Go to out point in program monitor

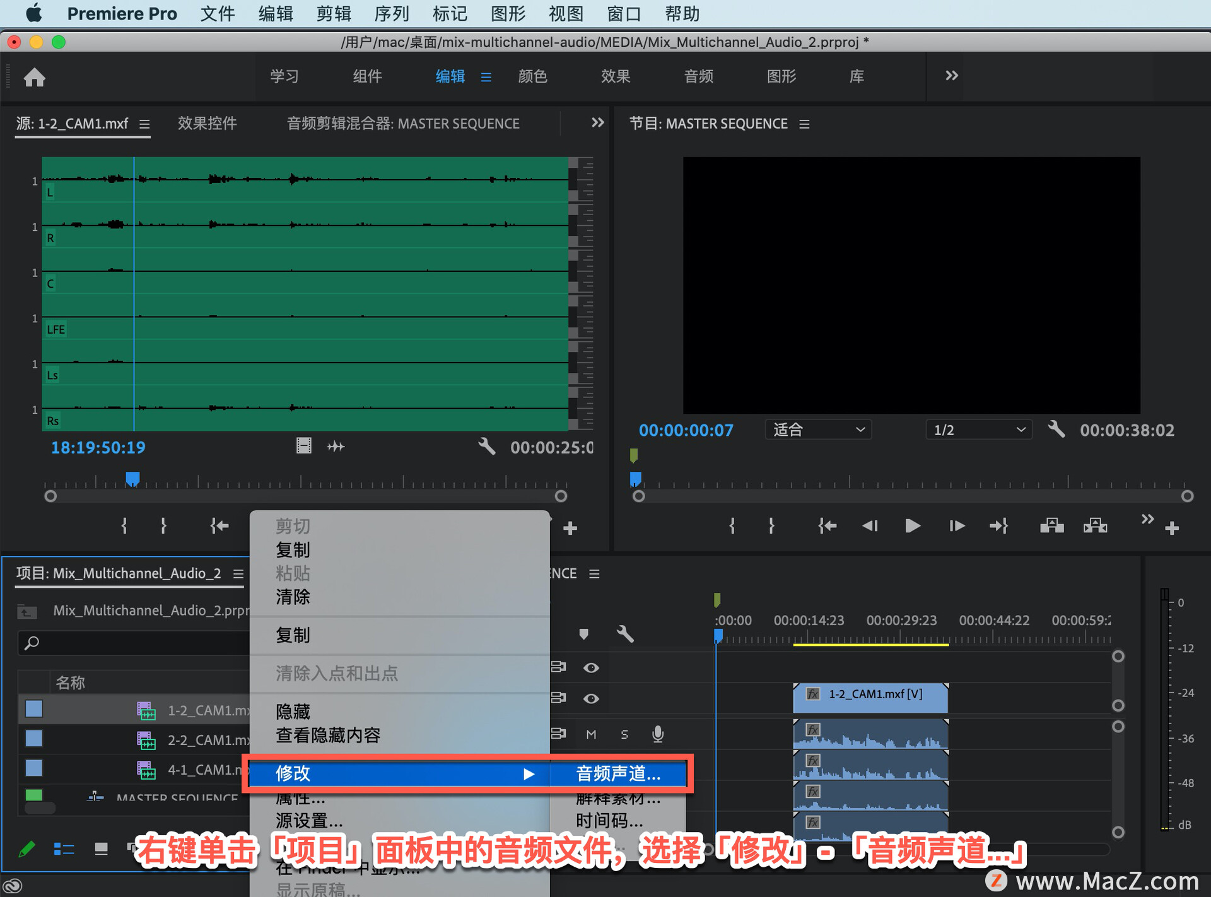[999, 525]
